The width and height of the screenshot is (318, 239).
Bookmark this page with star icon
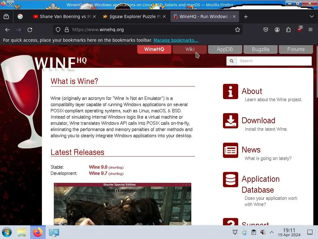(x=238, y=30)
